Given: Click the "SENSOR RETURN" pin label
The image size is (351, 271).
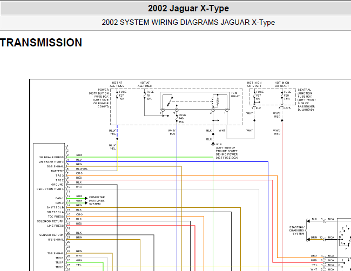Looking at the screenshot, I should (x=51, y=235).
